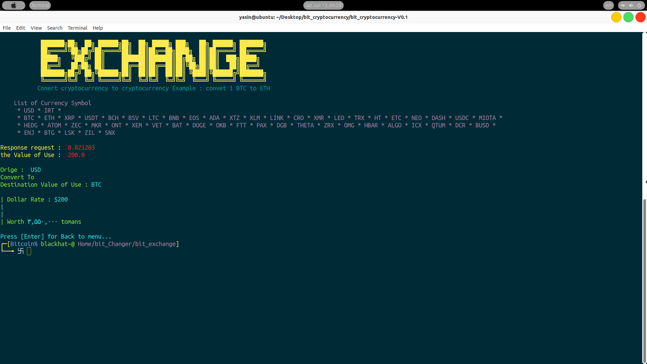Screen dimensions: 647x364
Task: Maximize the terminal with green circle button
Action: point(628,17)
